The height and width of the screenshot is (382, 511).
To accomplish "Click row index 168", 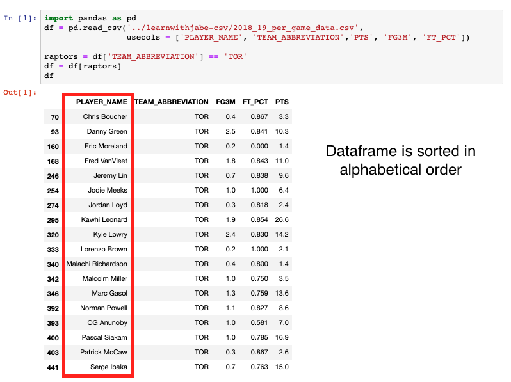I will tap(53, 161).
